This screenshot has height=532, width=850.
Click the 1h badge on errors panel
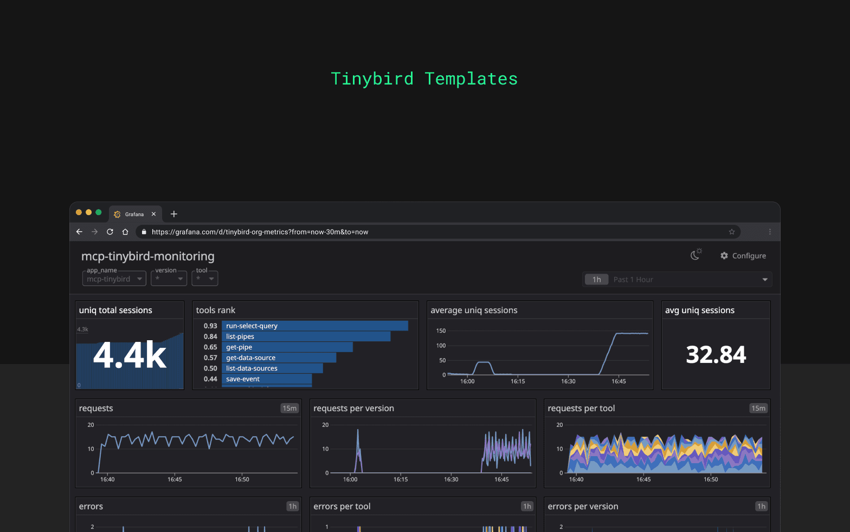(293, 507)
